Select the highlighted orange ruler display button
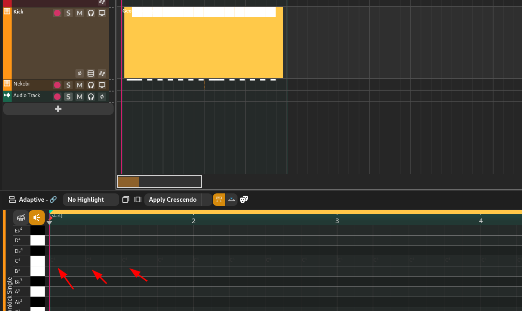 219,200
